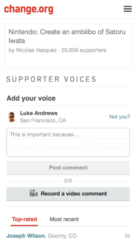Viewport: 136px width, 242px height.
Task: Switch to the Most recent tab
Action: (64, 219)
